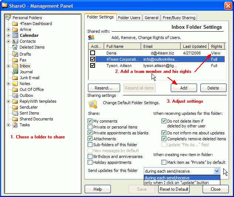
Task: Uncheck Tyson Allison active checkbox
Action: tap(92, 65)
